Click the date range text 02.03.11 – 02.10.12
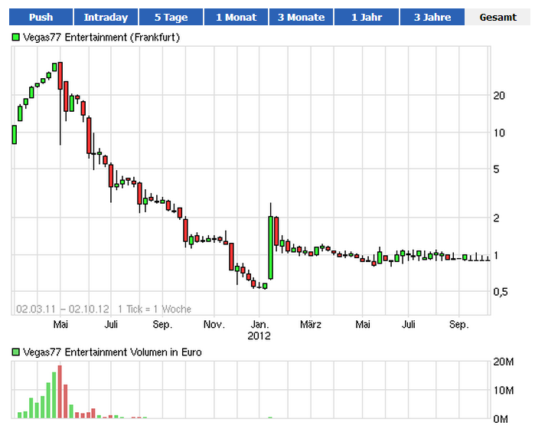The height and width of the screenshot is (429, 535). 63,309
